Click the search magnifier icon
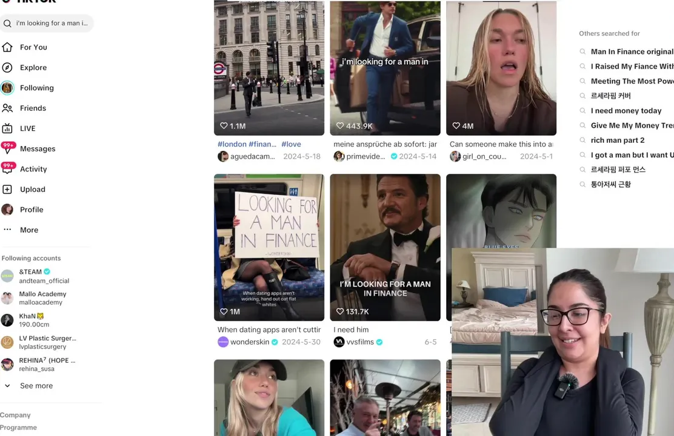 (7, 23)
